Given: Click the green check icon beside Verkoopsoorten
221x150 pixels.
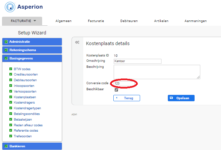Looking at the screenshot, I should 11,91.
